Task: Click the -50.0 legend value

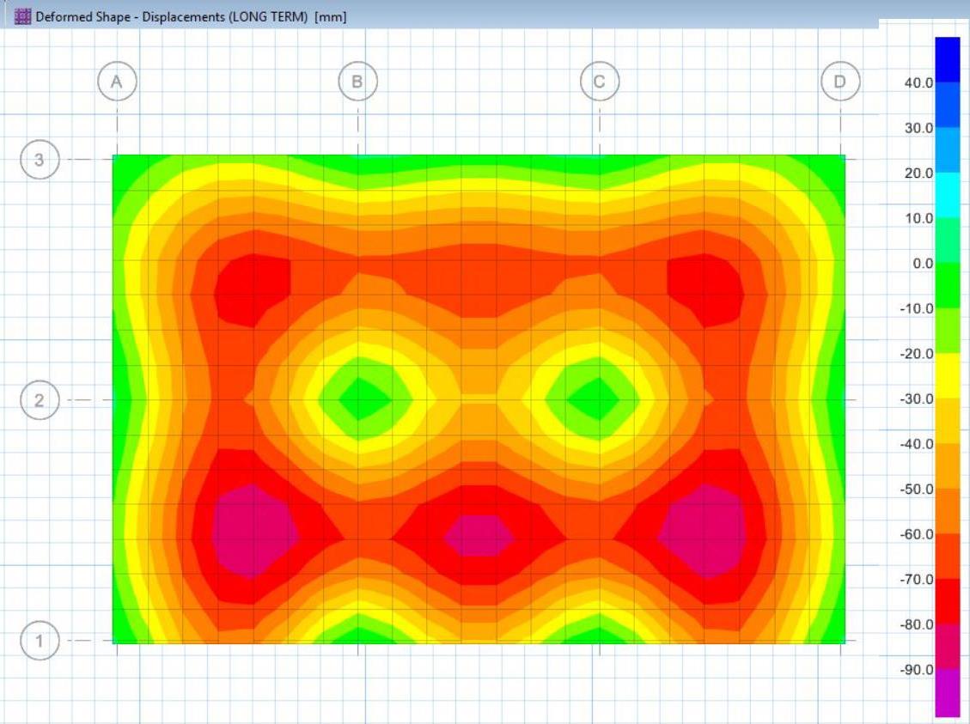Action: point(917,489)
